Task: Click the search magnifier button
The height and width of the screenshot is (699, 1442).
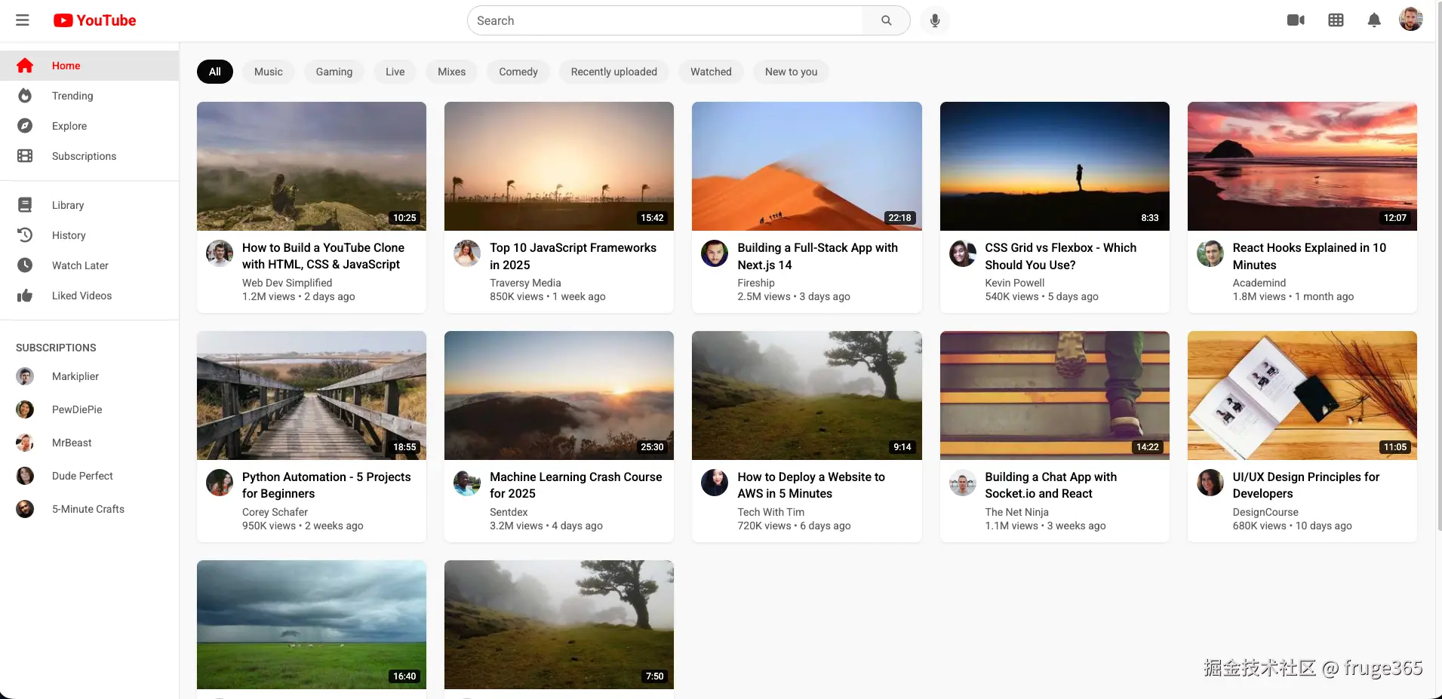Action: pos(887,20)
